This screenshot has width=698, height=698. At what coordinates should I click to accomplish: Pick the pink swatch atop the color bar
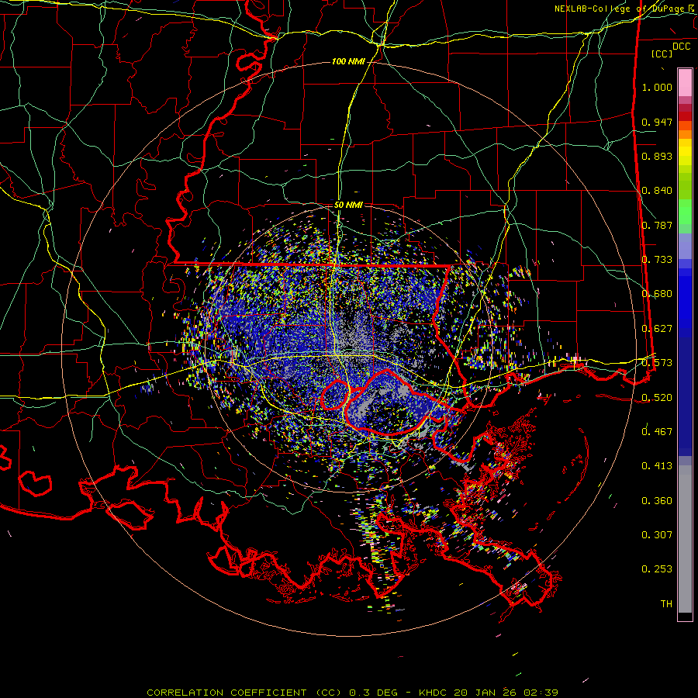(685, 82)
